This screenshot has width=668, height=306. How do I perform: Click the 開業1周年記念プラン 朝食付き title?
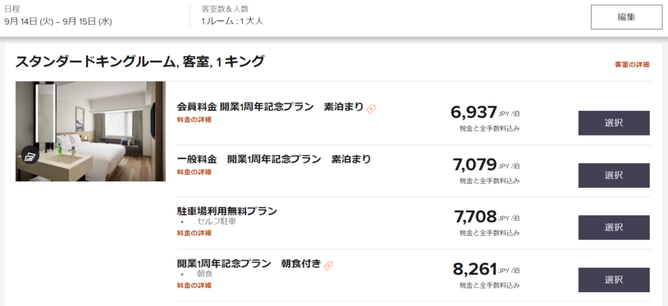pyautogui.click(x=249, y=264)
